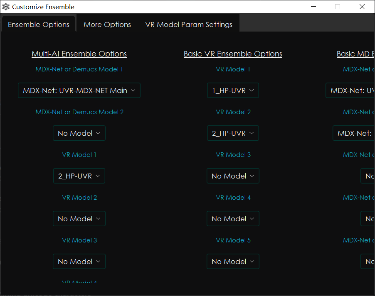This screenshot has height=296, width=375.
Task: Open VR Model 3 dropdown in Multi-AI column
Action: 79,261
